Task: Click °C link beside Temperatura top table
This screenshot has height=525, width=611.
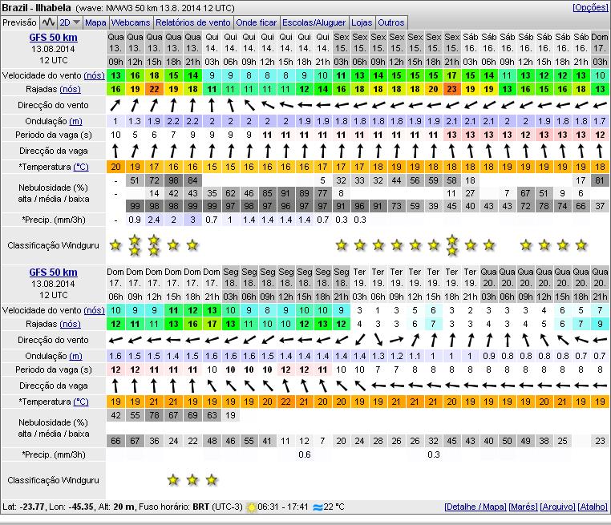Action: coord(81,167)
